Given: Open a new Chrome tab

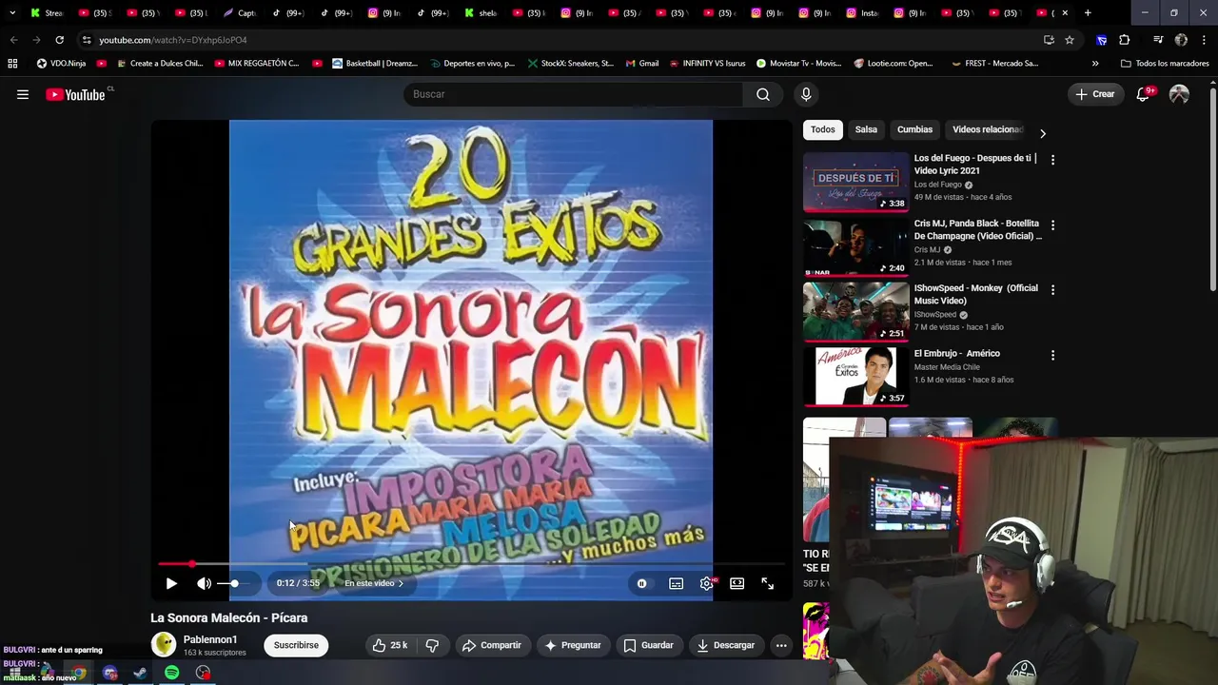Looking at the screenshot, I should (1088, 13).
